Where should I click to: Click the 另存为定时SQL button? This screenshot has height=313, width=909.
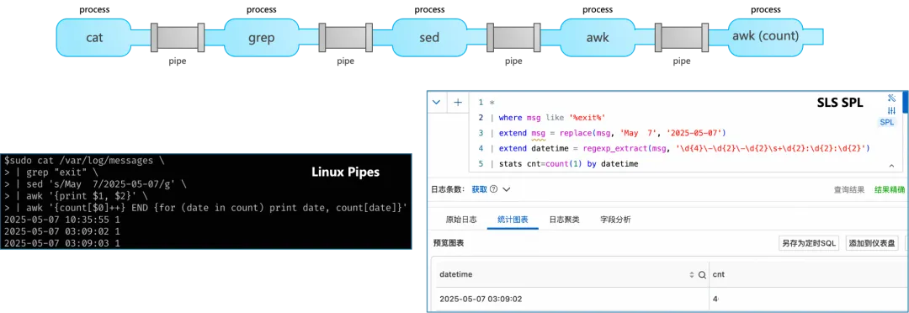coord(809,243)
